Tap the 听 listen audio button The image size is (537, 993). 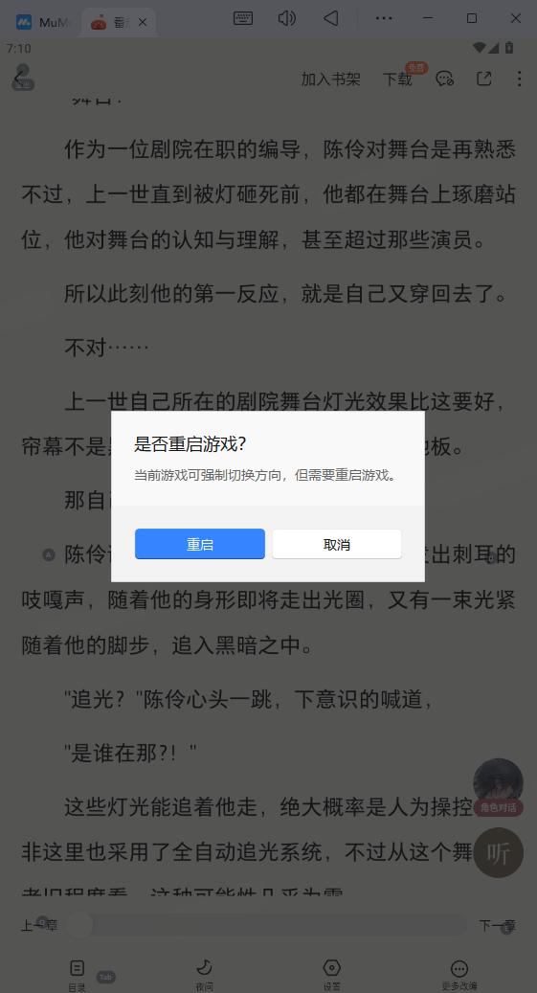click(x=499, y=852)
